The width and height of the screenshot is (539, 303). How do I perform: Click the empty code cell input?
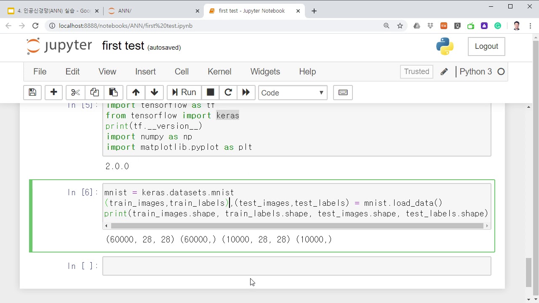tap(296, 266)
